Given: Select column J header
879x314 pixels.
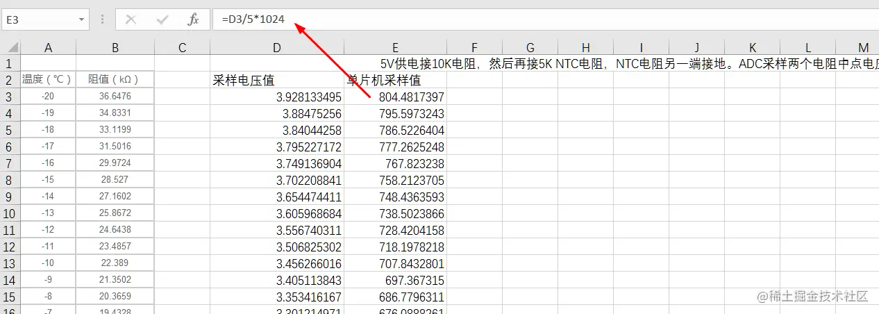Looking at the screenshot, I should pyautogui.click(x=696, y=47).
